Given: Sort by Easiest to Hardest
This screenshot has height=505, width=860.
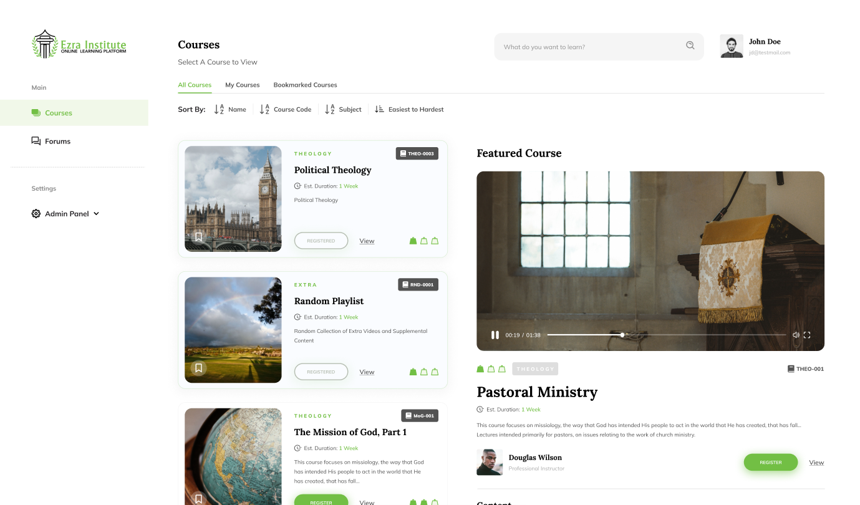Looking at the screenshot, I should click(410, 109).
